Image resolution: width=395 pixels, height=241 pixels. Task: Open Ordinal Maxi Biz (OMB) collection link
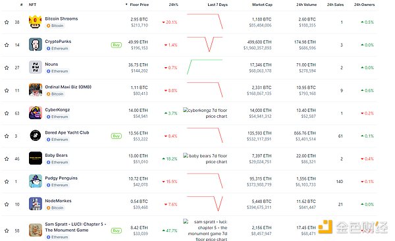68,87
